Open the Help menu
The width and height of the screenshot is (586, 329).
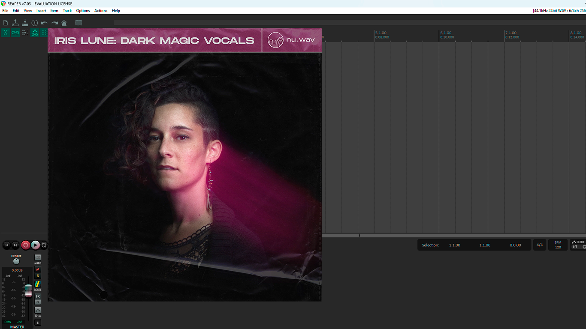point(116,11)
